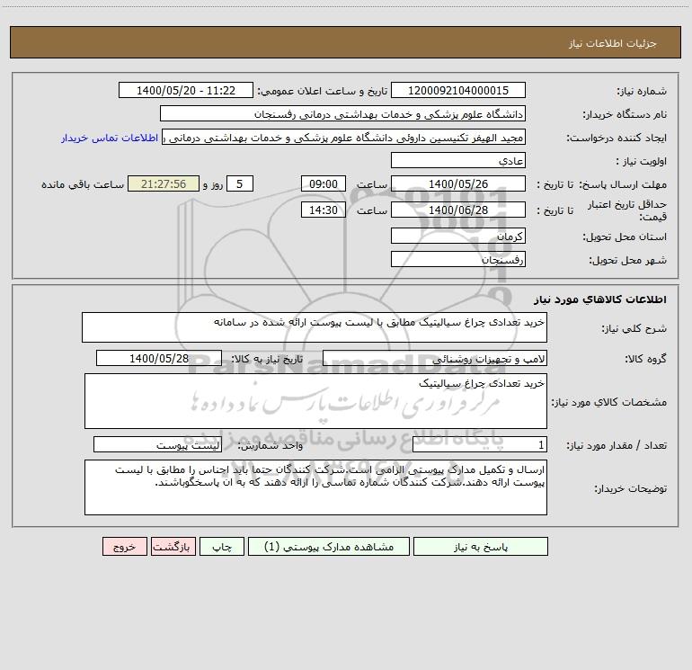Click the label 'گروه کالا:'
The height and width of the screenshot is (670, 692).
pyautogui.click(x=645, y=359)
